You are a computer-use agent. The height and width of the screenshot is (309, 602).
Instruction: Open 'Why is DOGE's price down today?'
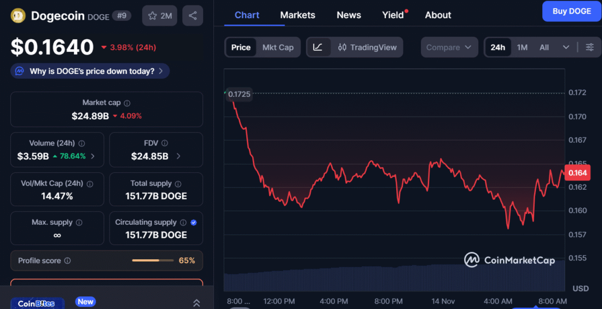click(90, 71)
